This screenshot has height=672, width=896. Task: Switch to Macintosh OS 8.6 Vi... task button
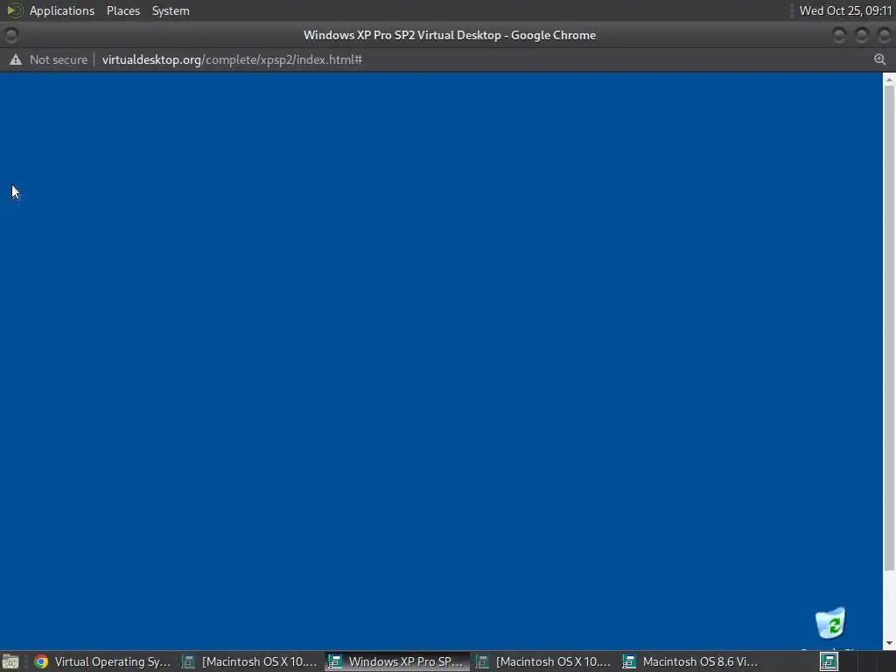pyautogui.click(x=690, y=661)
